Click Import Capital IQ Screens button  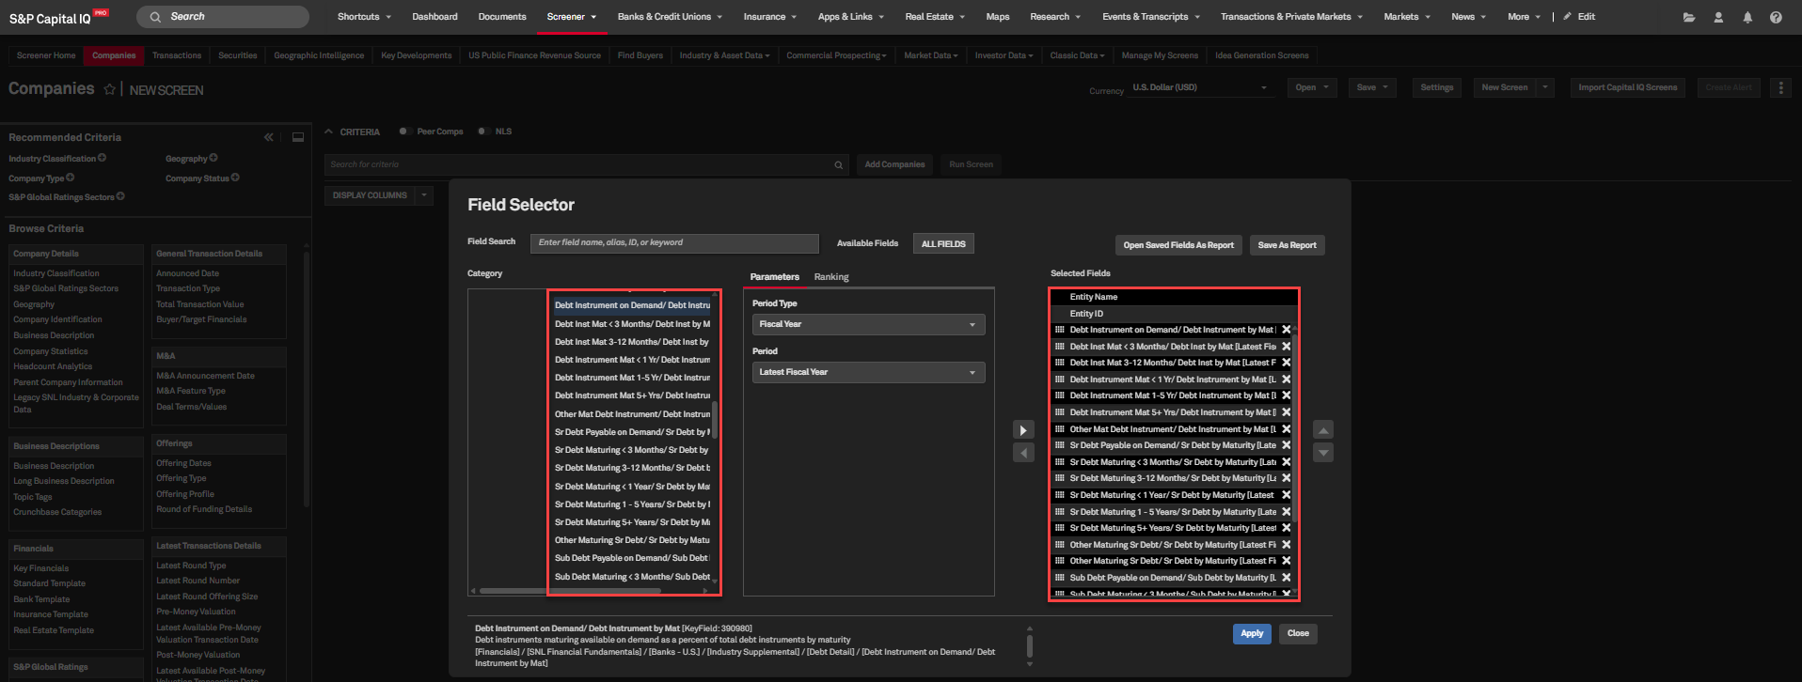pos(1627,87)
